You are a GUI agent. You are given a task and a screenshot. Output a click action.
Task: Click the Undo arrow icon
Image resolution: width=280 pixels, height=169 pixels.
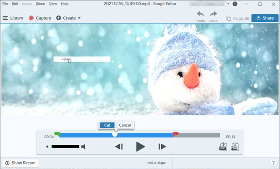(x=201, y=14)
